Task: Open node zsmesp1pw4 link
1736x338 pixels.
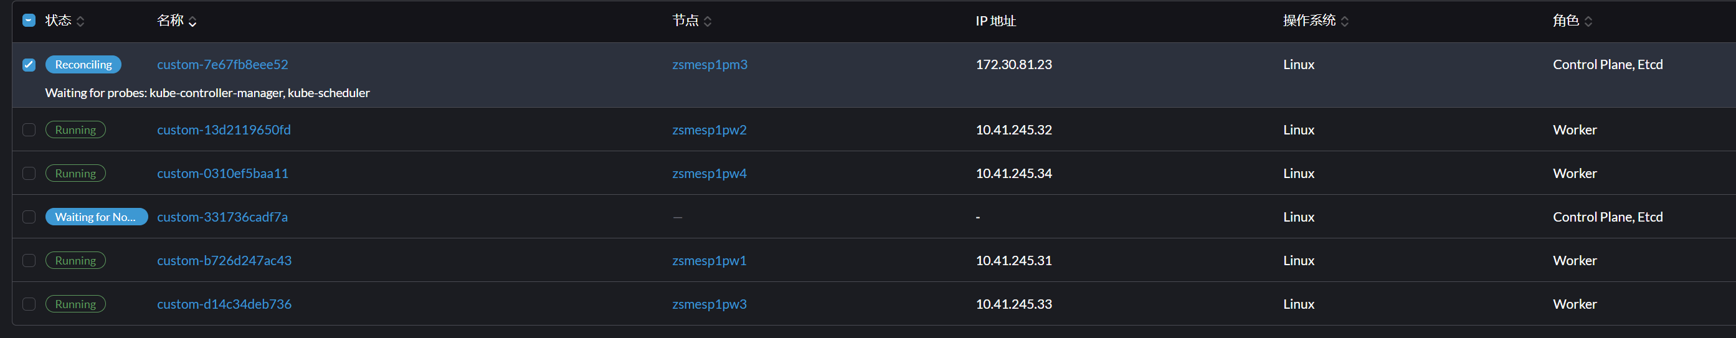Action: tap(709, 174)
